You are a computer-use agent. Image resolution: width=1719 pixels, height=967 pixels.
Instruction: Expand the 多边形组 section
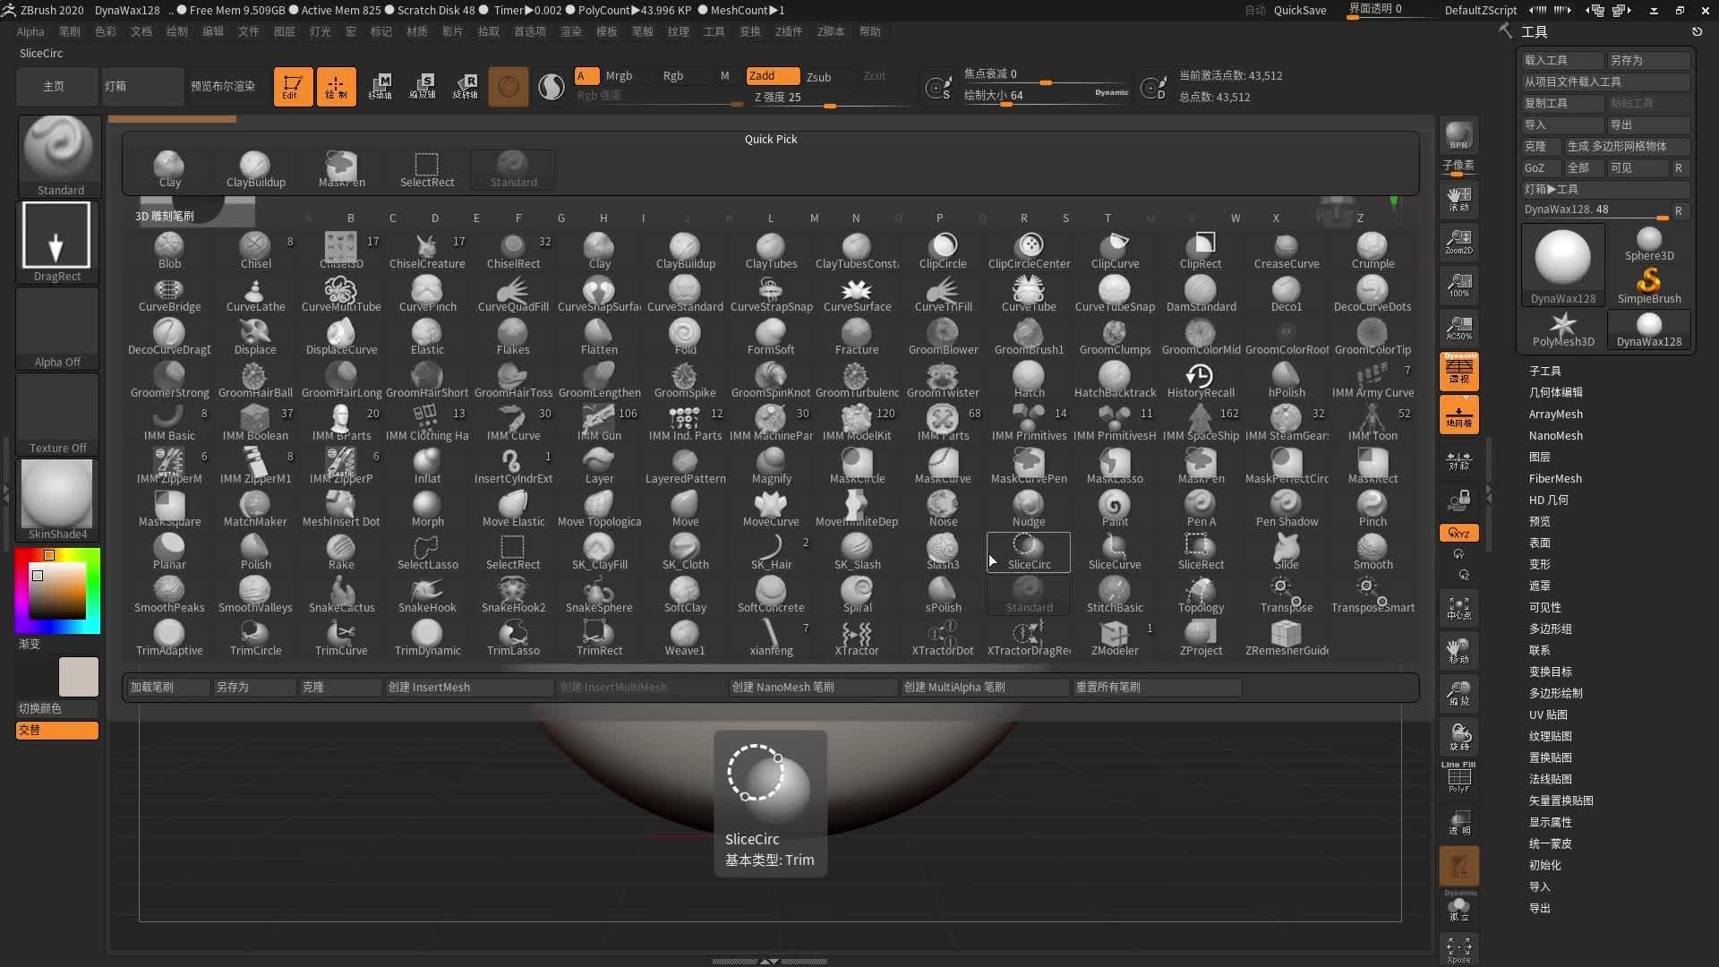point(1550,629)
